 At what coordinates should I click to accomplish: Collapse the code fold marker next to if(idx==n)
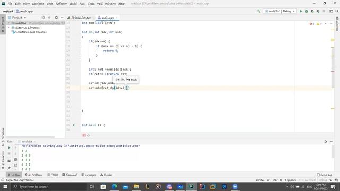click(x=80, y=41)
